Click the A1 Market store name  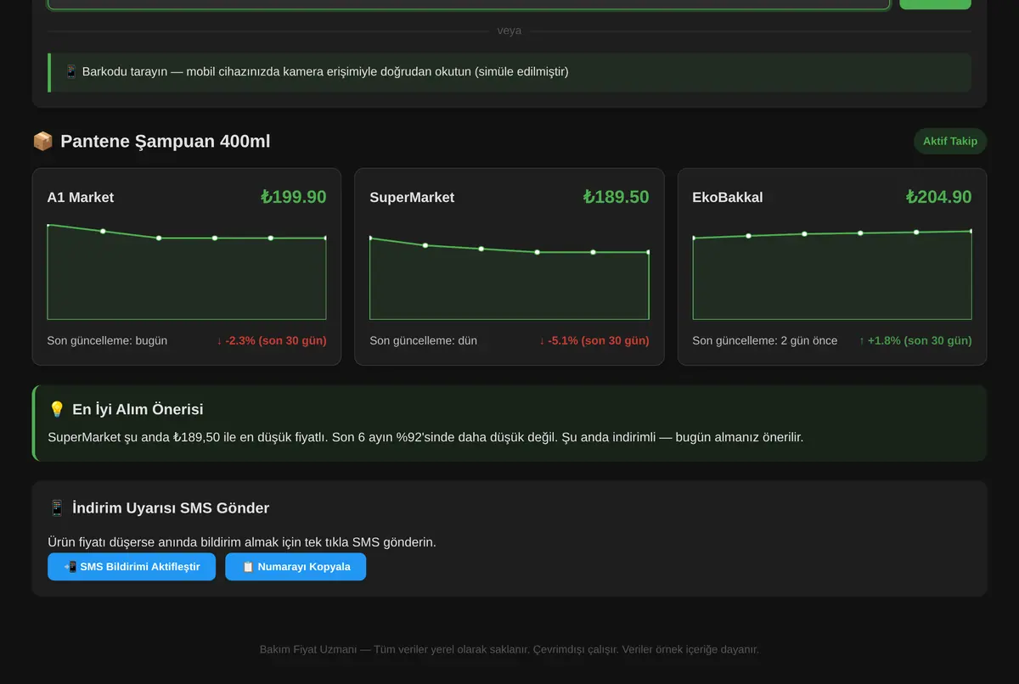pyautogui.click(x=81, y=197)
